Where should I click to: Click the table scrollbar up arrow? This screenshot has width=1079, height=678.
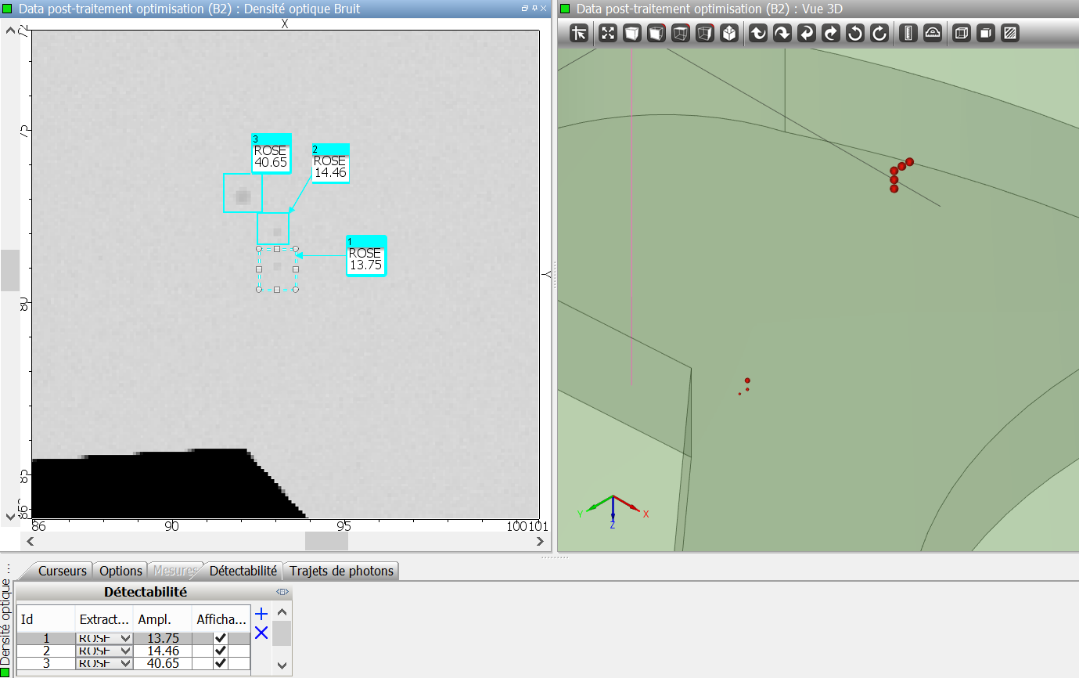[x=282, y=613]
